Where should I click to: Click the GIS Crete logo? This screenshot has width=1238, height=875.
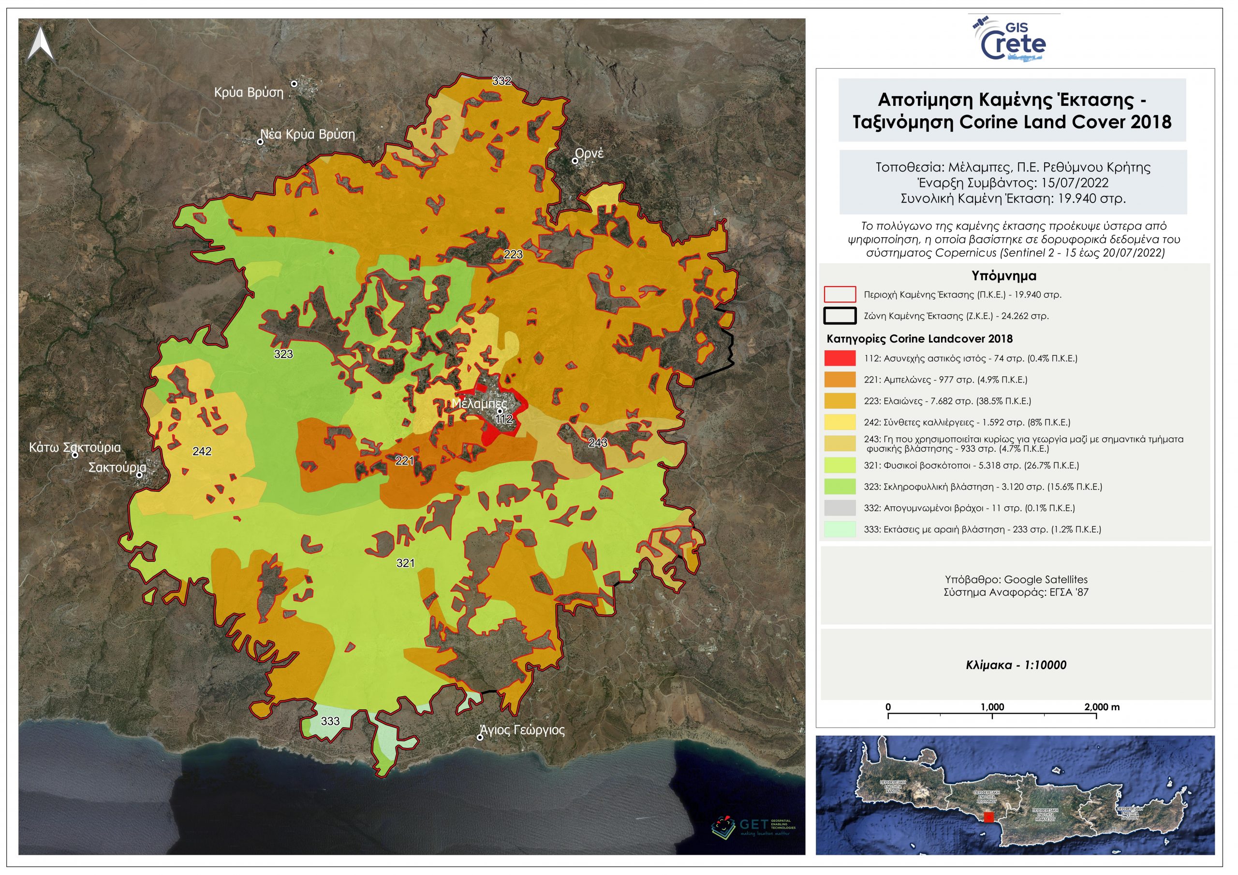pos(1009,41)
